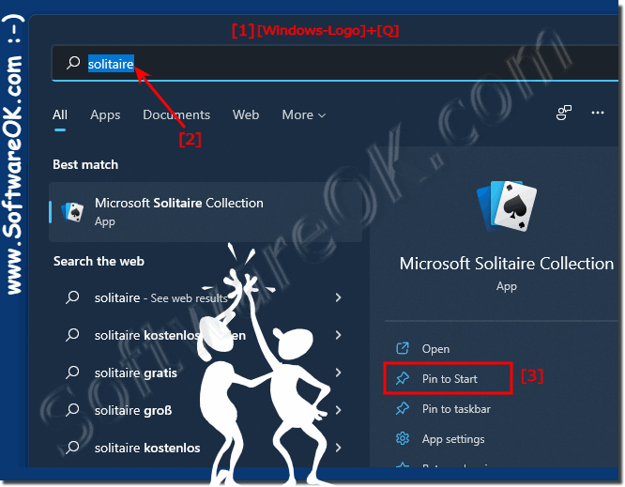Viewport: 625px width, 487px height.
Task: Expand arrow for 'solitaire kostenlos spielen'
Action: click(338, 335)
